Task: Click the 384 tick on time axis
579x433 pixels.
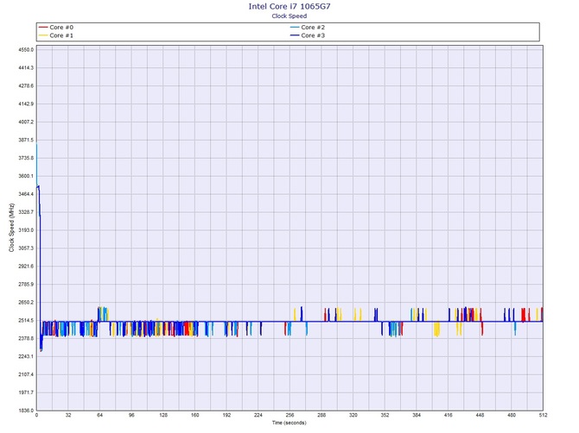Action: (x=417, y=415)
